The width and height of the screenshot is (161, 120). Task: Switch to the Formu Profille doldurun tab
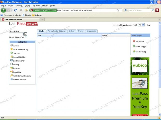tap(57, 31)
